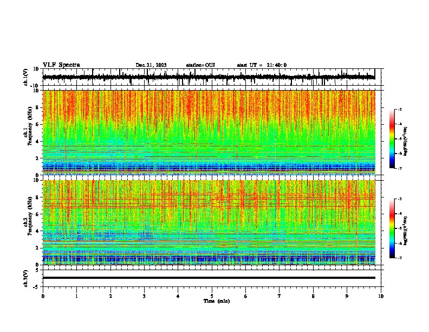This screenshot has width=429, height=332.
Task: Click time axis tick label "4"
Action: [x=178, y=296]
